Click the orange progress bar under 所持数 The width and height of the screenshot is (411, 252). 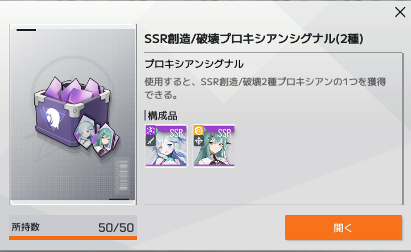tap(73, 238)
